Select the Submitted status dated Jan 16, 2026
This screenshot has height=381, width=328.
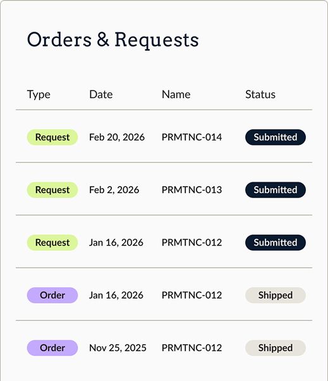(x=276, y=243)
